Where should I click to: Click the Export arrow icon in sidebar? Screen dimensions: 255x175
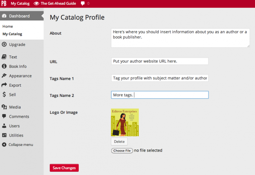pos(4,85)
